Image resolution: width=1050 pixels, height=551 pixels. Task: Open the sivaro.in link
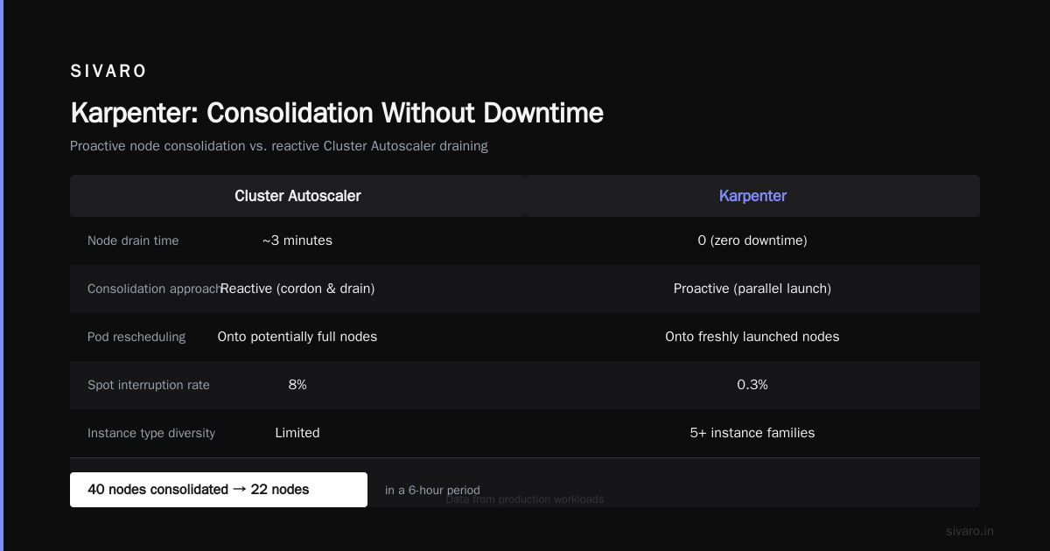[x=969, y=531]
